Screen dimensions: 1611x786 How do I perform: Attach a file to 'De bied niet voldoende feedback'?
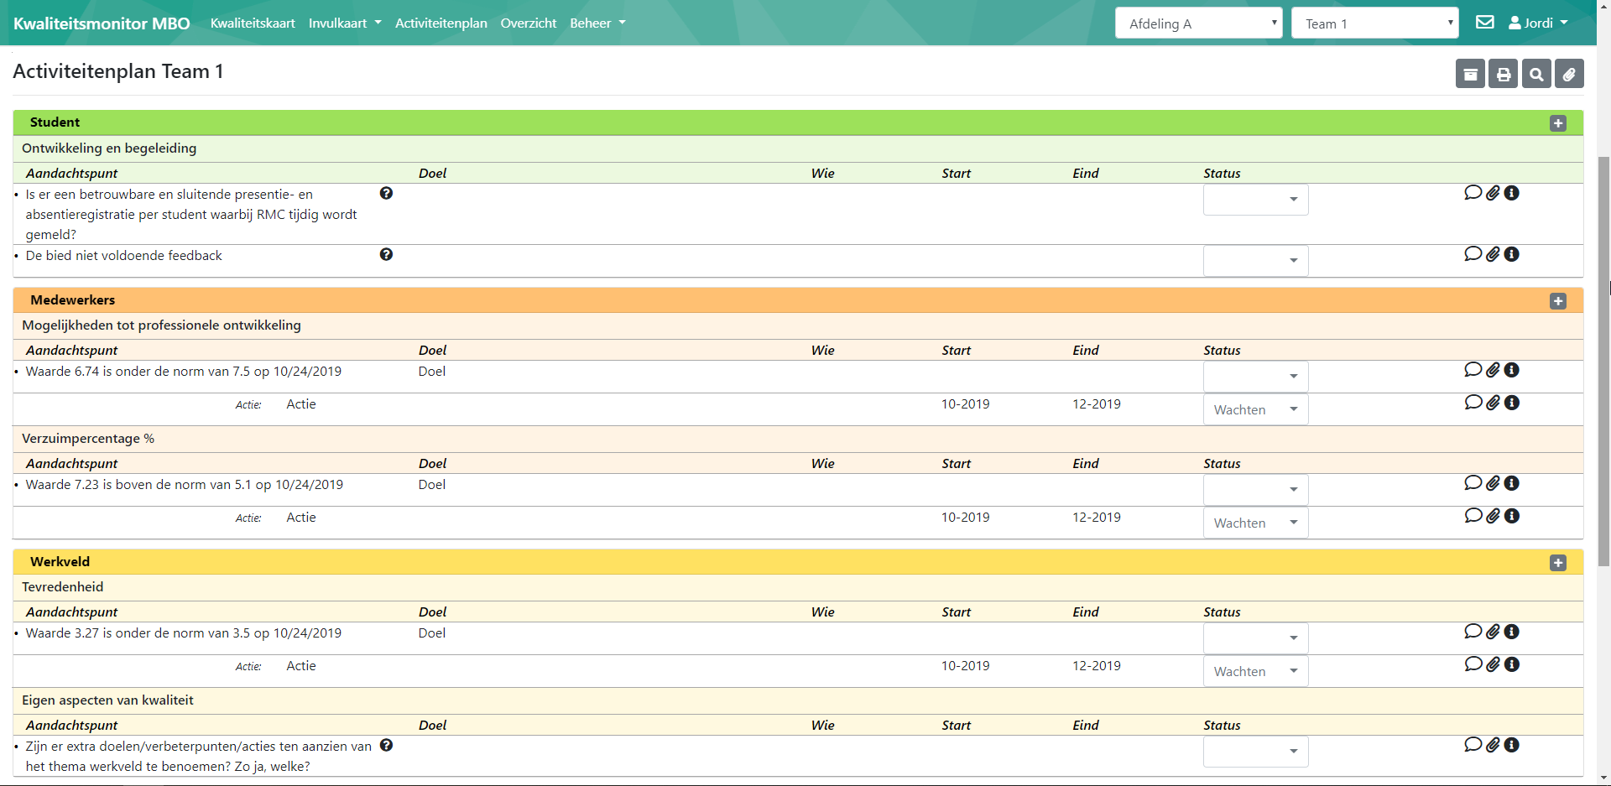(1493, 254)
